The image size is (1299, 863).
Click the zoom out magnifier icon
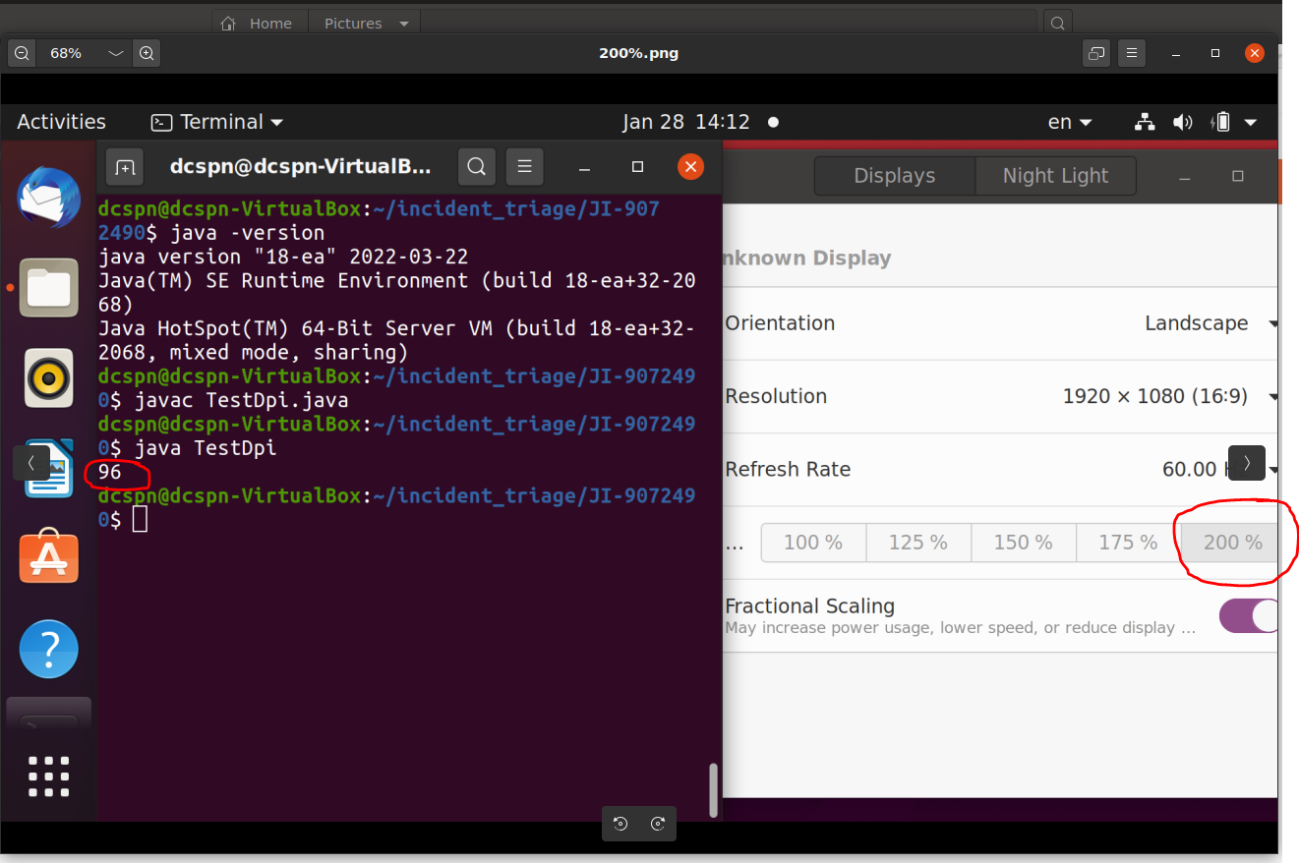click(x=22, y=53)
